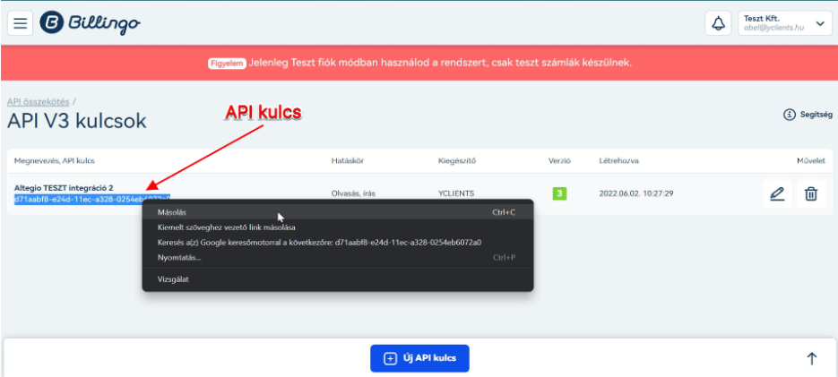Select Kiemelt szöveghez vezető link másolása
This screenshot has width=838, height=377.
click(x=337, y=227)
